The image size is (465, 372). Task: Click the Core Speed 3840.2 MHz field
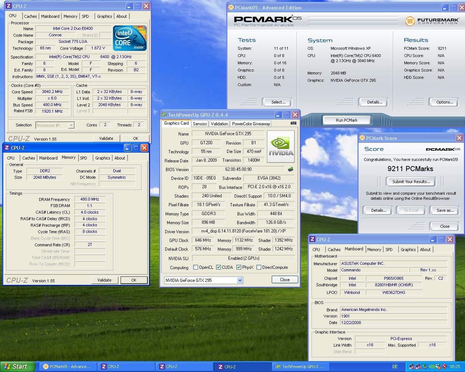(x=52, y=92)
